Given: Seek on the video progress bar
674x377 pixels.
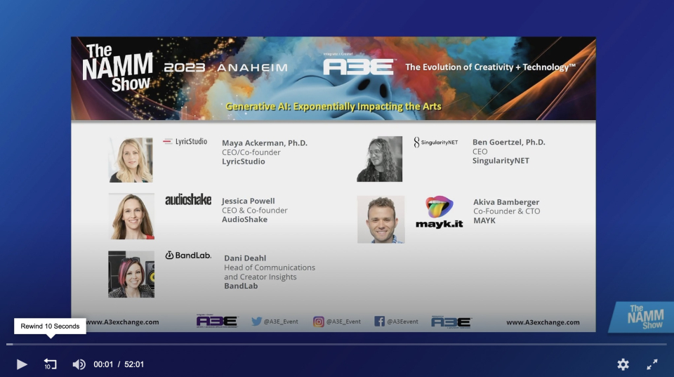Looking at the screenshot, I should [337, 344].
